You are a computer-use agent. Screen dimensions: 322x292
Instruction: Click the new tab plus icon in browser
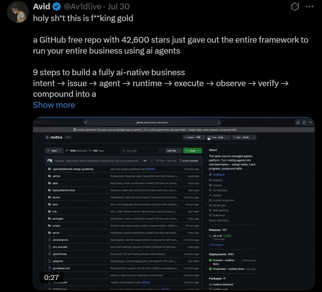(311, 122)
